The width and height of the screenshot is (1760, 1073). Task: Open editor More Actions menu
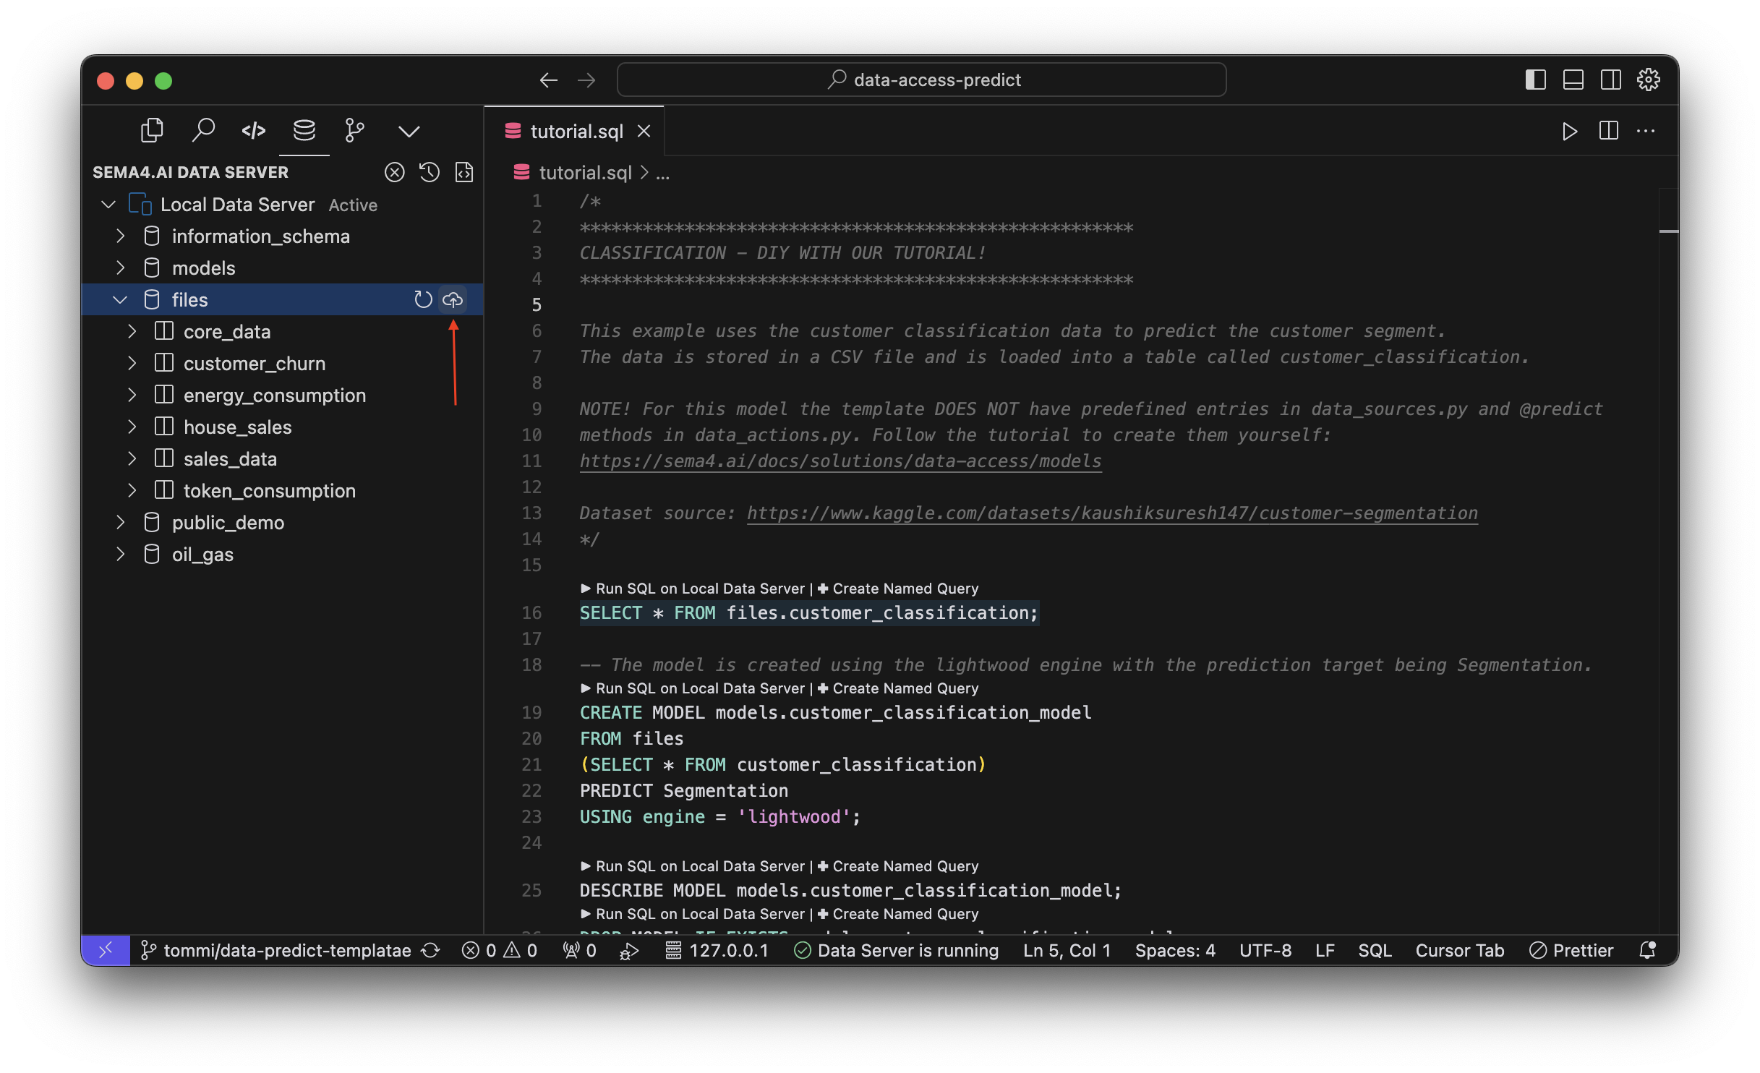click(1646, 131)
